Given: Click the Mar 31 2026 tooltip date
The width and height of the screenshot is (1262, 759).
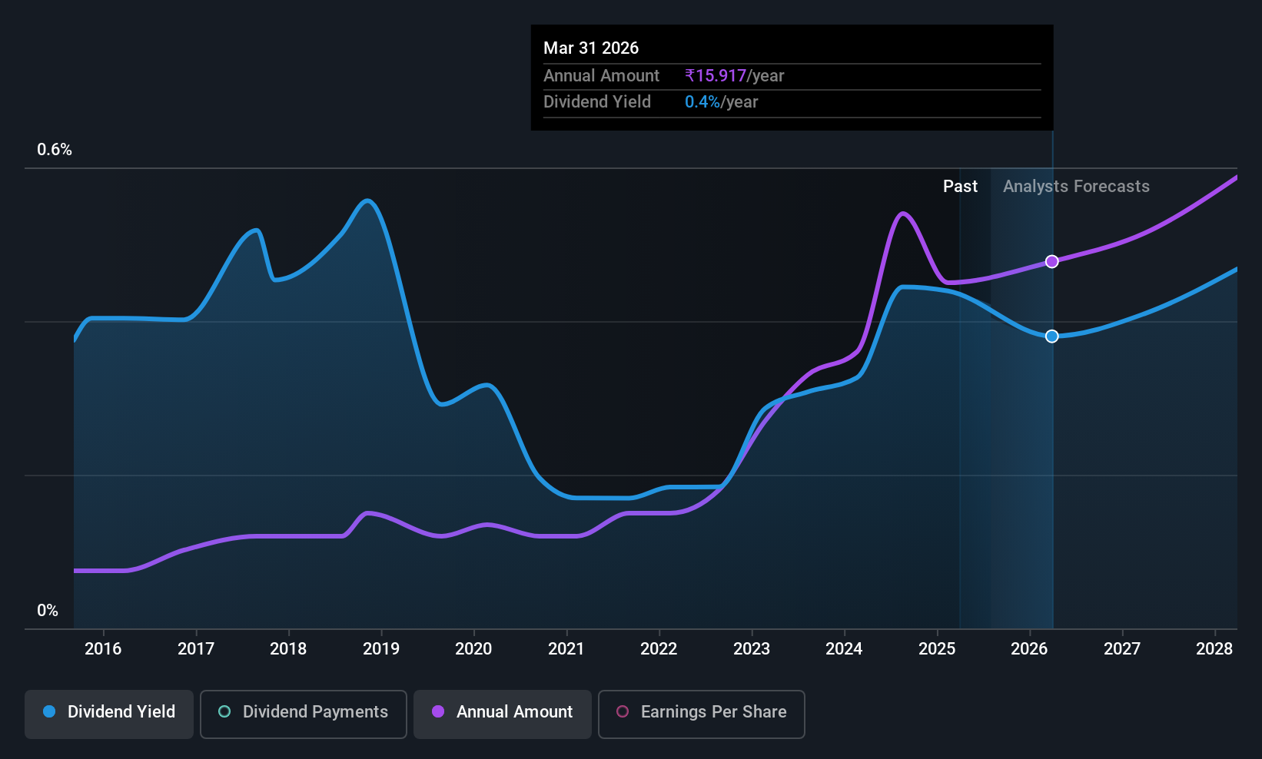Looking at the screenshot, I should tap(591, 48).
